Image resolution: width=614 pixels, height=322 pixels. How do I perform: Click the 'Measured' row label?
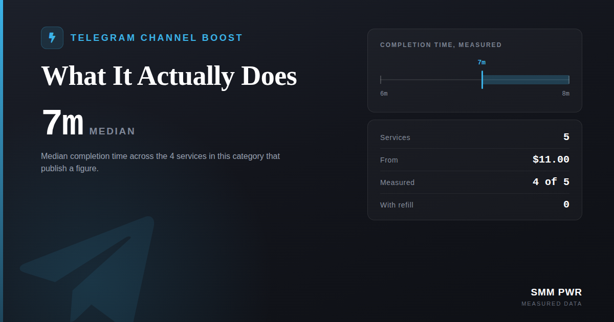coord(398,182)
